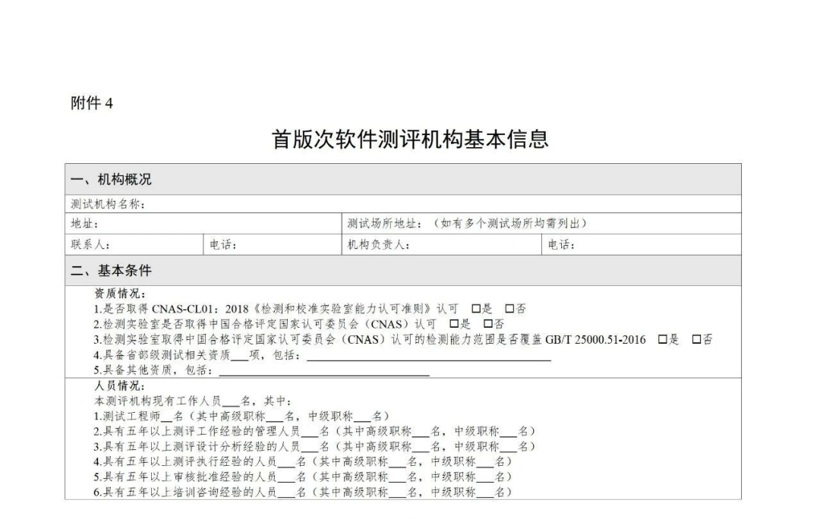Check "是" for CNAS-CL01:2018 准则认可
820x519 pixels.
pyautogui.click(x=475, y=307)
